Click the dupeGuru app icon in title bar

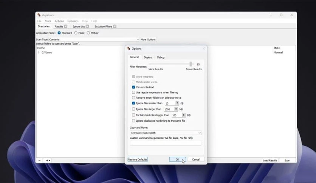coord(39,15)
